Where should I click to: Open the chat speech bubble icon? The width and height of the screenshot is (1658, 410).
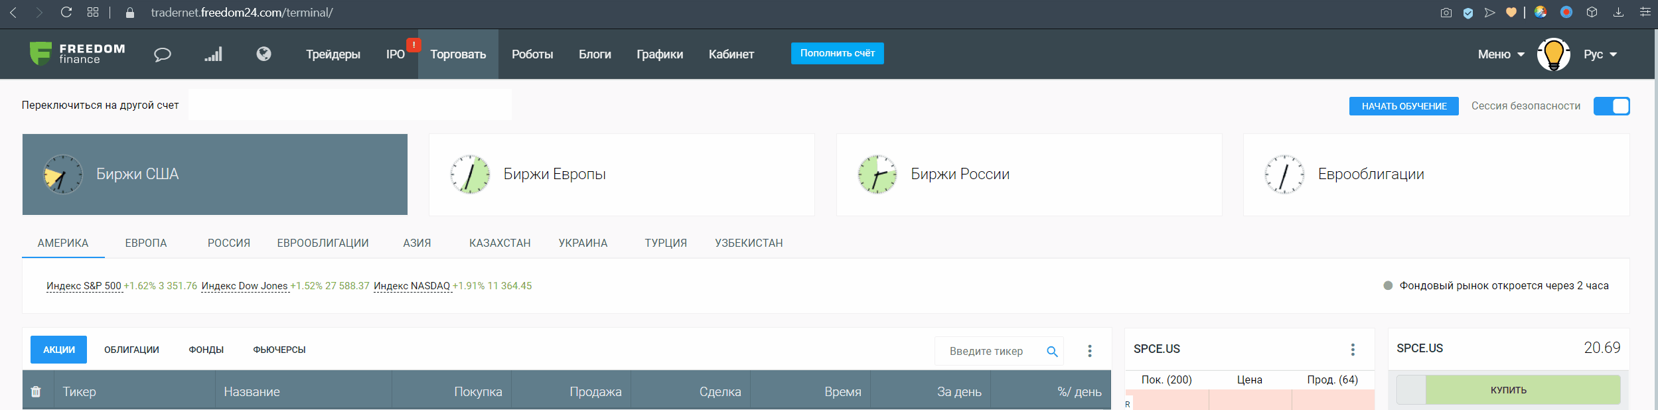tap(163, 54)
